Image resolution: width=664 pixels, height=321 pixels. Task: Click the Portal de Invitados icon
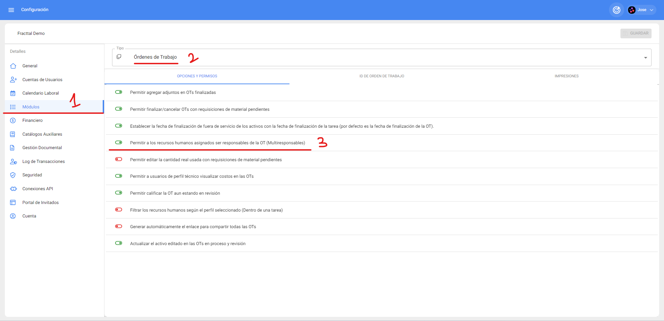[13, 203]
